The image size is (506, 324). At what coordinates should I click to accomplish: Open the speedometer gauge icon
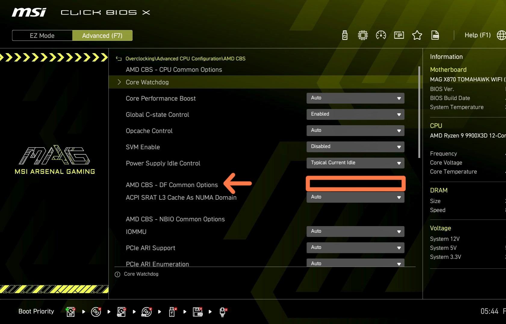click(x=381, y=35)
